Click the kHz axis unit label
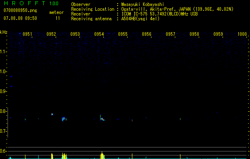The image size is (250, 159). pos(4,32)
